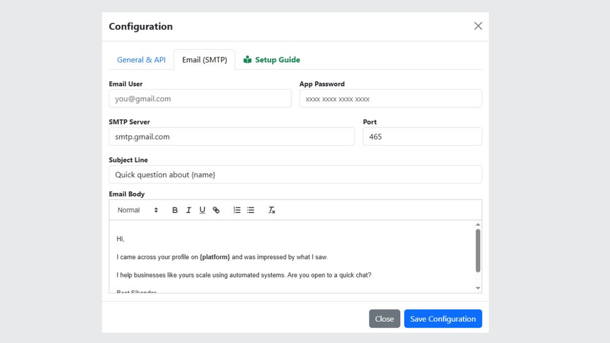Insert a hyperlink using link icon
This screenshot has height=343, width=610.
(x=216, y=210)
